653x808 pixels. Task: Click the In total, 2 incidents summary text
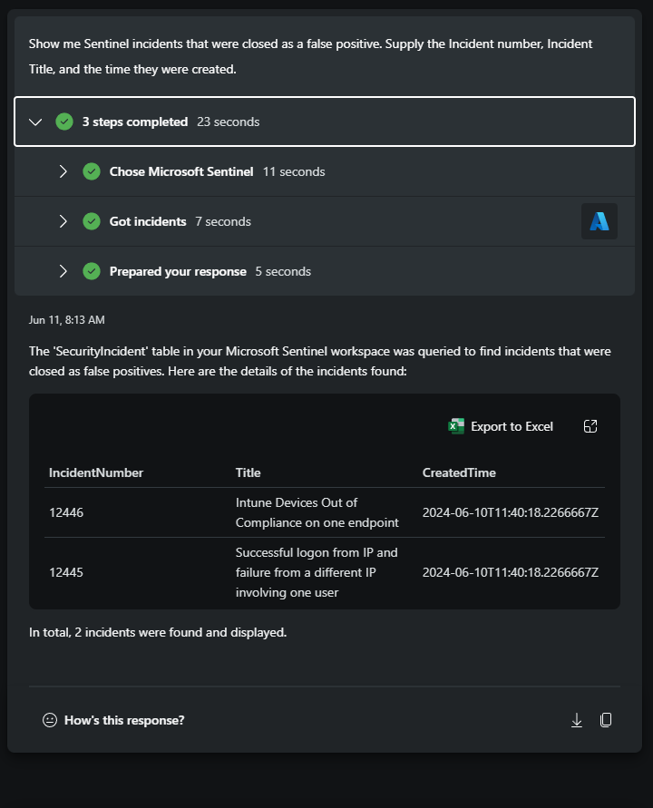(x=158, y=632)
